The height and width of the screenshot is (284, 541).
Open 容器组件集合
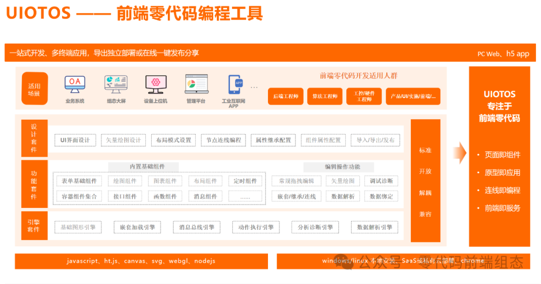point(79,196)
